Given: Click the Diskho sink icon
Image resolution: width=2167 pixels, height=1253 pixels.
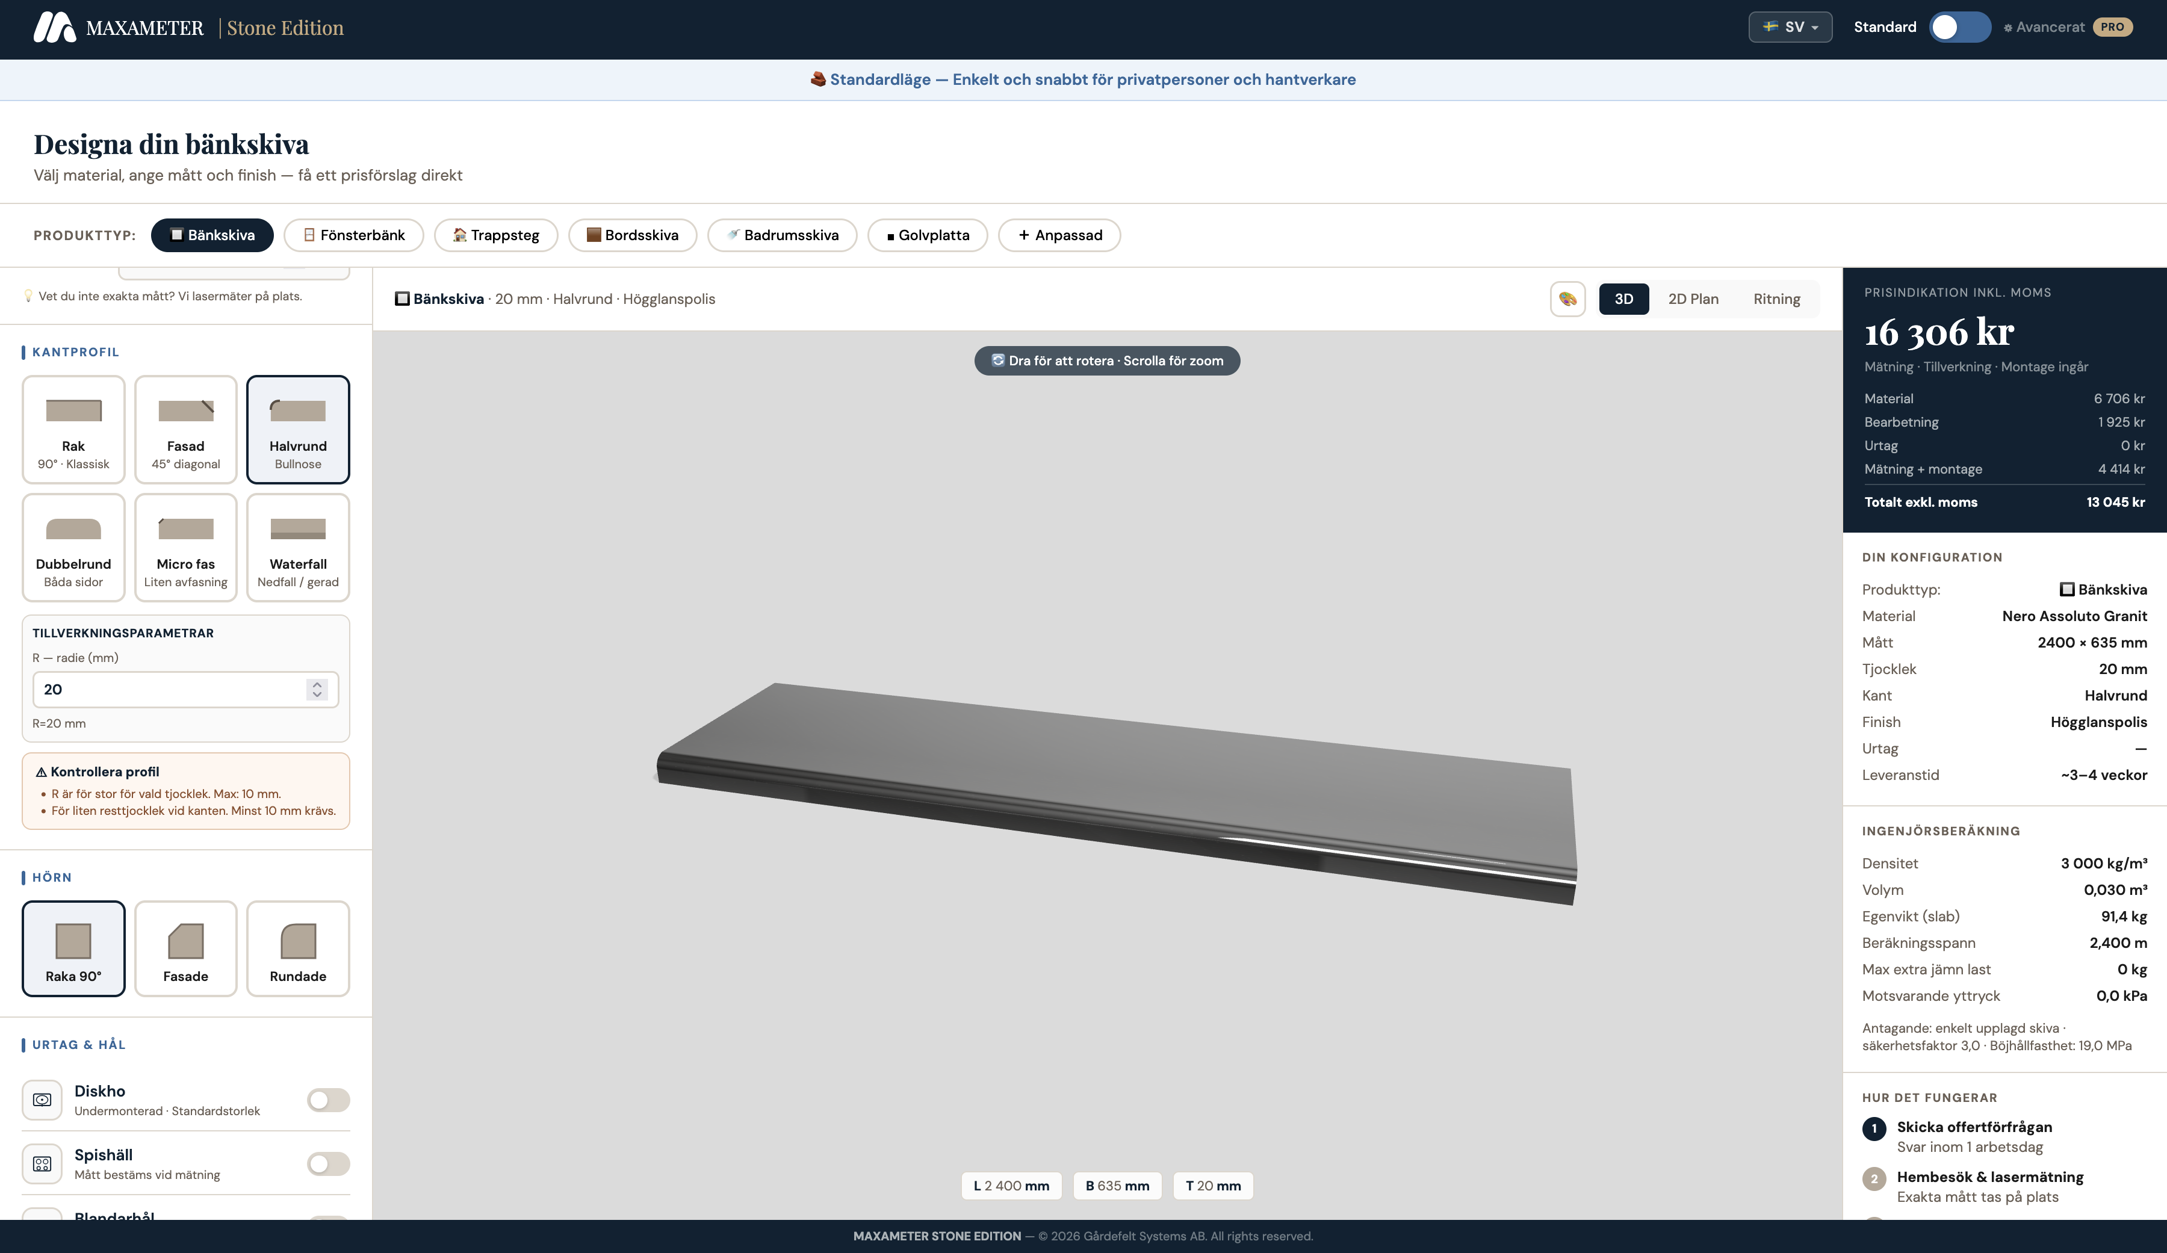Looking at the screenshot, I should click(42, 1099).
